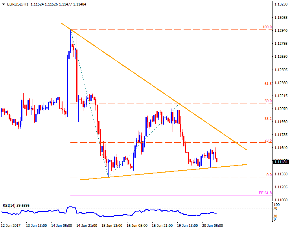
Task: Click the 1.11060 price scale value
Action: point(281,200)
